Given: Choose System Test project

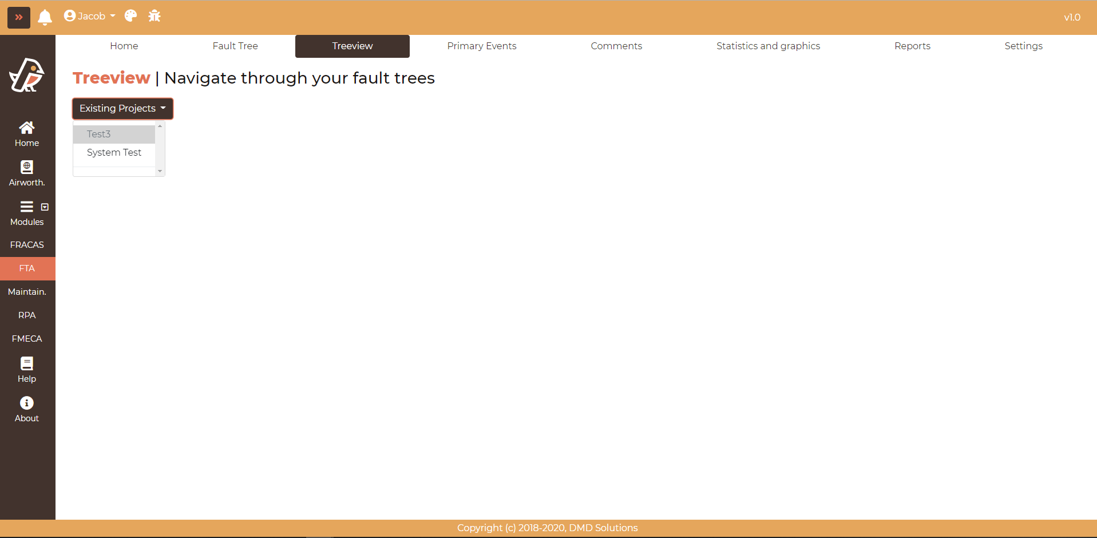Looking at the screenshot, I should pyautogui.click(x=114, y=152).
